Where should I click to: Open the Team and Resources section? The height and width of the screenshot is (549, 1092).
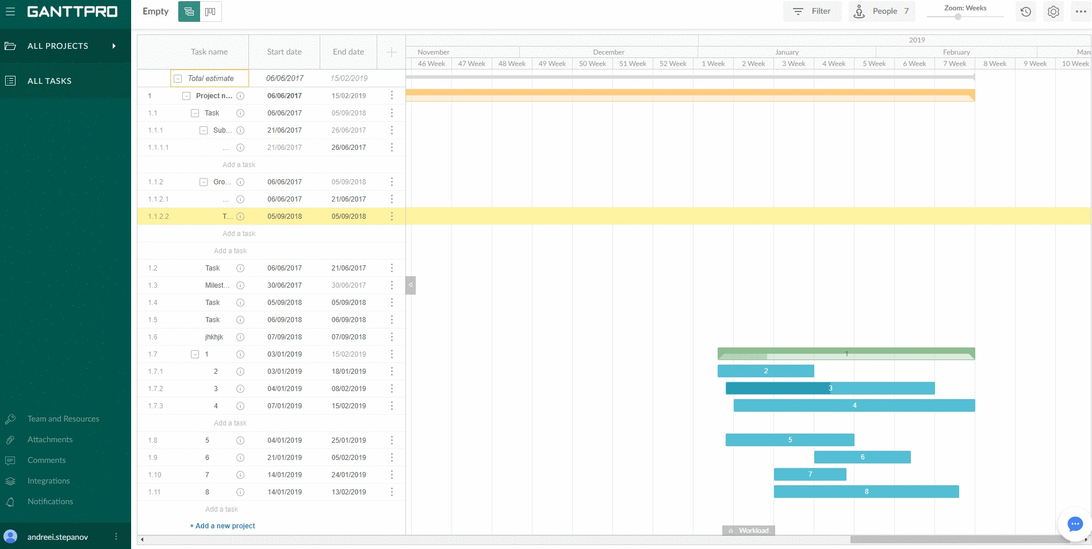63,419
